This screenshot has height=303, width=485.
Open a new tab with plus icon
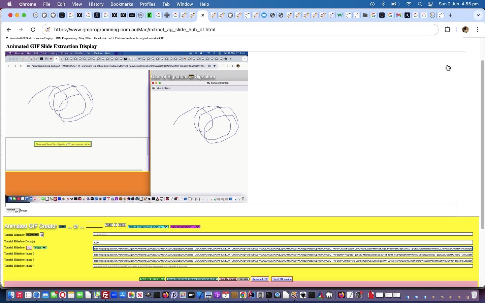pyautogui.click(x=451, y=15)
